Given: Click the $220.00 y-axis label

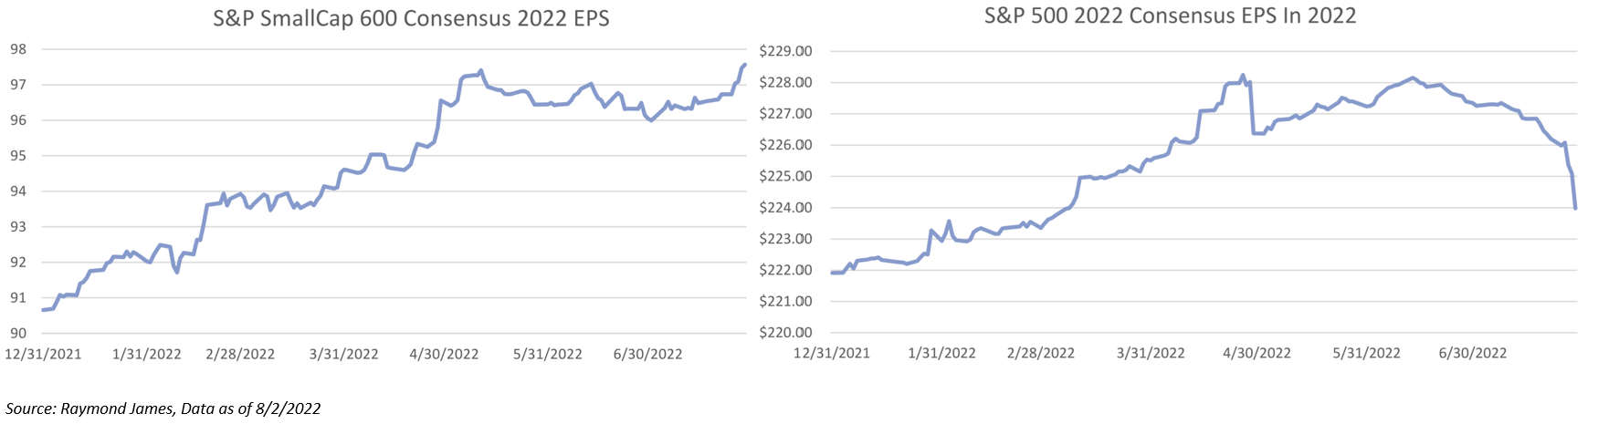Looking at the screenshot, I should [x=785, y=333].
